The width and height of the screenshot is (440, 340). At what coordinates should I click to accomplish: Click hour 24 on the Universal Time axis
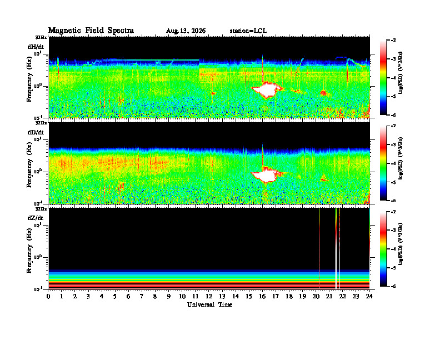coord(369,296)
